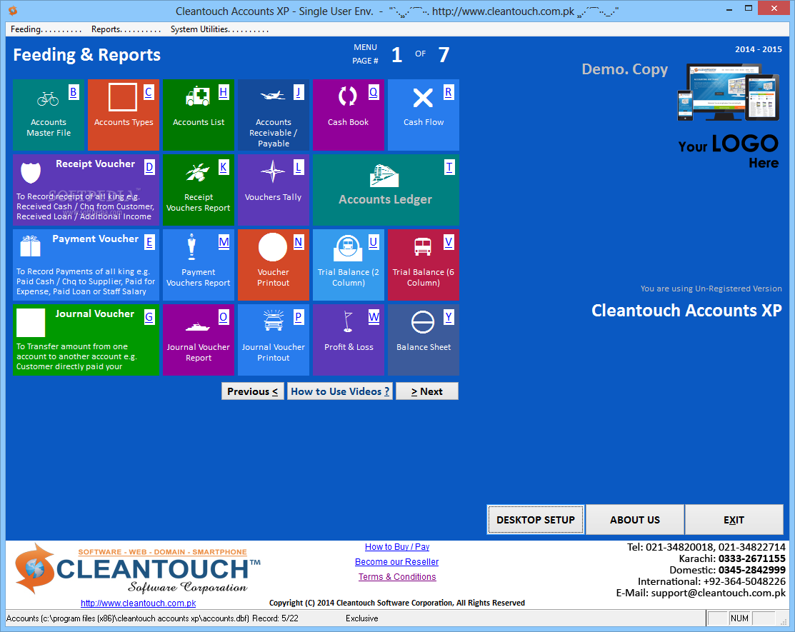The height and width of the screenshot is (632, 795).
Task: Go to the Next menu page
Action: (x=427, y=391)
